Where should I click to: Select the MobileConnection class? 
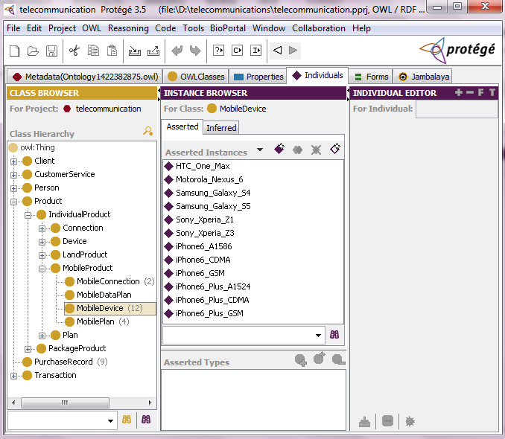point(109,281)
